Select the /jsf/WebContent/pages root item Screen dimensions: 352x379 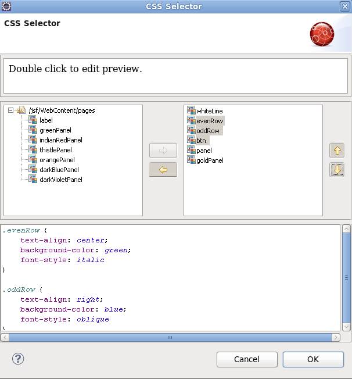[x=62, y=110]
